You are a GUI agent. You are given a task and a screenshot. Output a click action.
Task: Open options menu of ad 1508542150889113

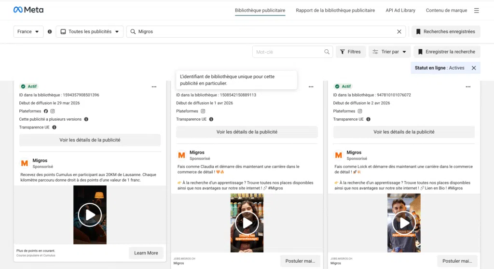tap(311, 87)
